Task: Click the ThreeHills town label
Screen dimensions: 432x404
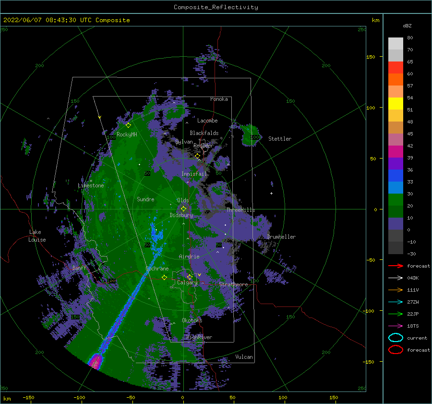Action: [x=240, y=210]
